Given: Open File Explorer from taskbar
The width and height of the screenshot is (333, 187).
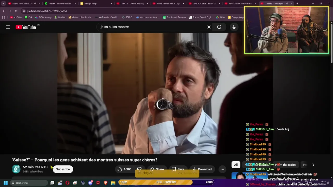Looking at the screenshot, I should [113, 183].
